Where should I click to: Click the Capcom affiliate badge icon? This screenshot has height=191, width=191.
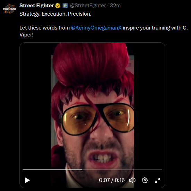[65, 6]
